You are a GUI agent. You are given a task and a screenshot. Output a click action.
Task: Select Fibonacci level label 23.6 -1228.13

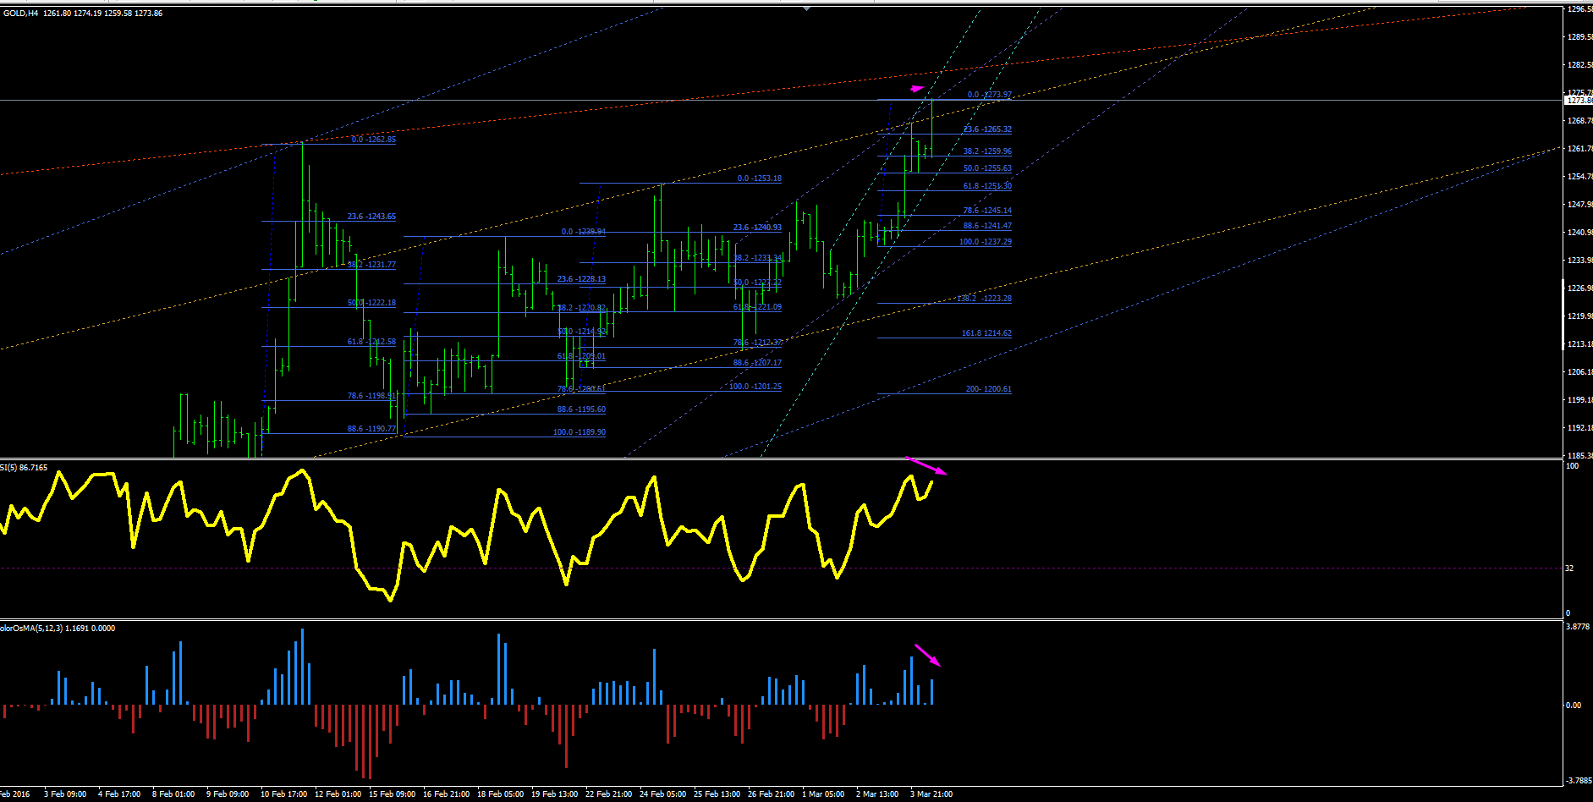click(581, 279)
